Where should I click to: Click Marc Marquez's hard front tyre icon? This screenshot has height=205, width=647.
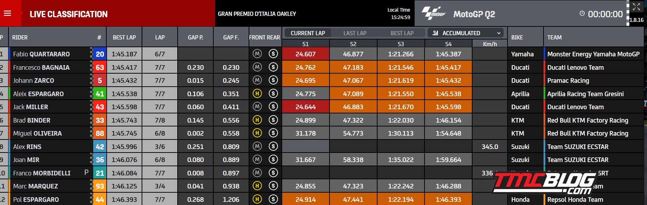257,186
